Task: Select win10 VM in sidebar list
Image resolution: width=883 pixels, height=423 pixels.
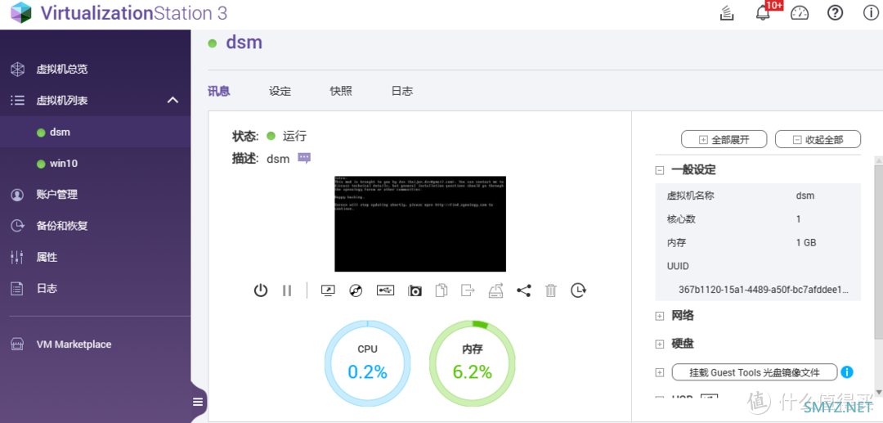Action: click(95, 164)
